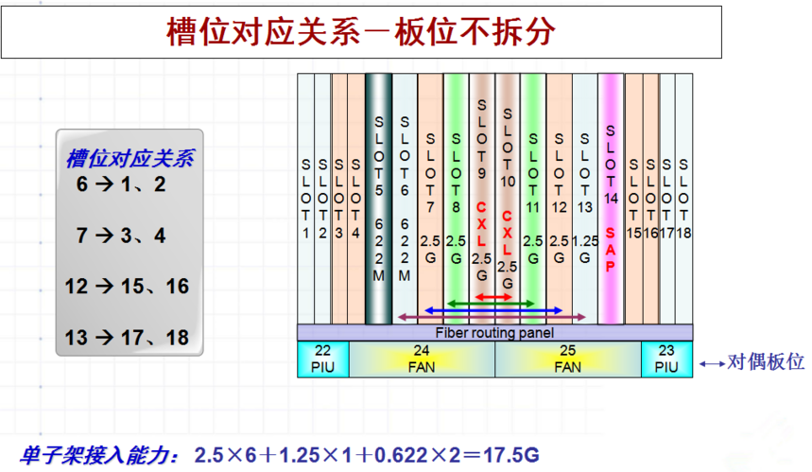Click the 对偶板位 legend label

pyautogui.click(x=766, y=361)
